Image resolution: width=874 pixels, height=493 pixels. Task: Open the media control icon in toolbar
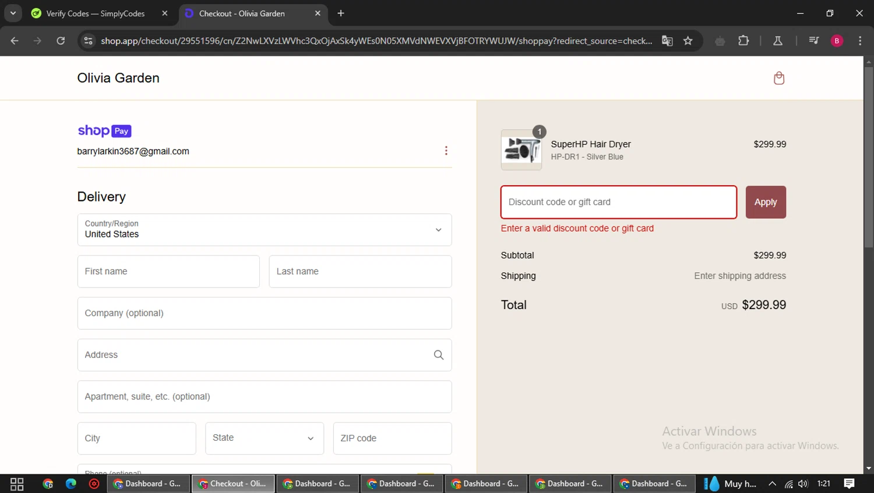coord(813,41)
